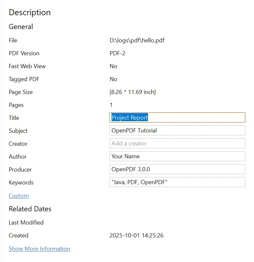Click the Title field containing Project Report

(177, 118)
